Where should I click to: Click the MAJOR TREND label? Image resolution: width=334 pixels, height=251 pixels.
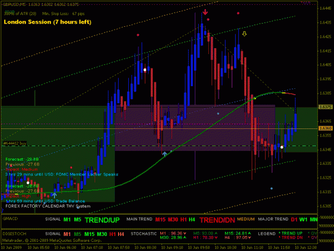tap(273, 219)
